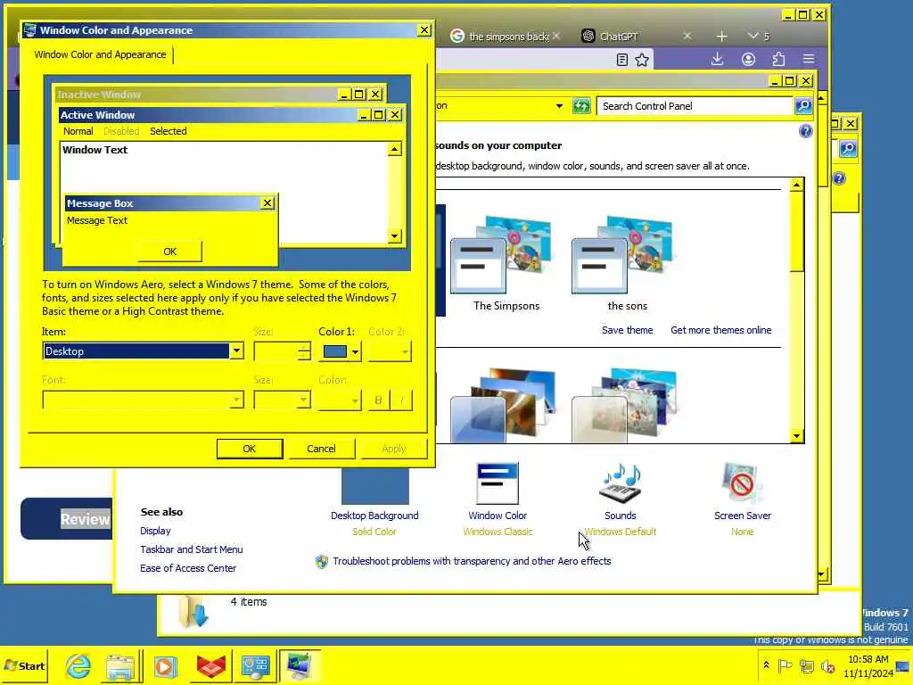Select the Window Color and Appearance tab
This screenshot has width=913, height=685.
100,54
